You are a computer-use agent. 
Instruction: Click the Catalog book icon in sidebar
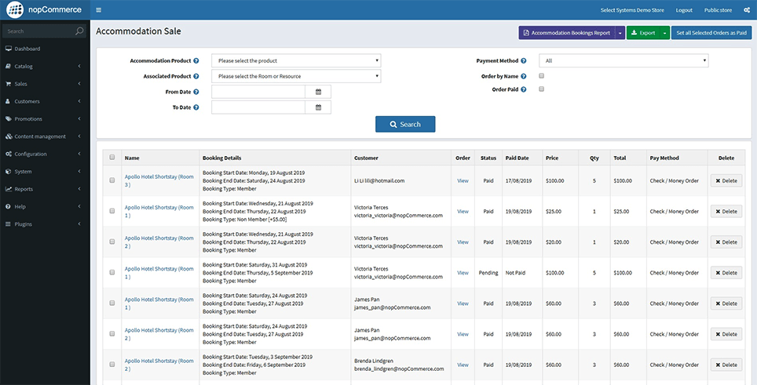pyautogui.click(x=8, y=66)
